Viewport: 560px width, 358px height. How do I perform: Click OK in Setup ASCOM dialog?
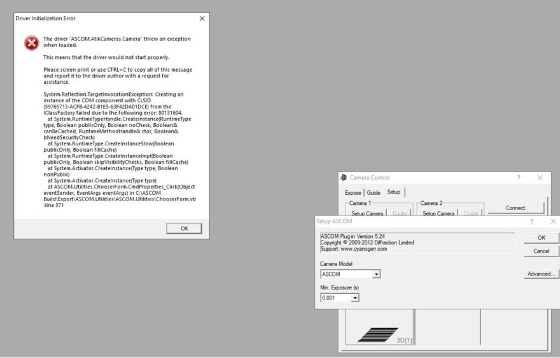point(542,237)
